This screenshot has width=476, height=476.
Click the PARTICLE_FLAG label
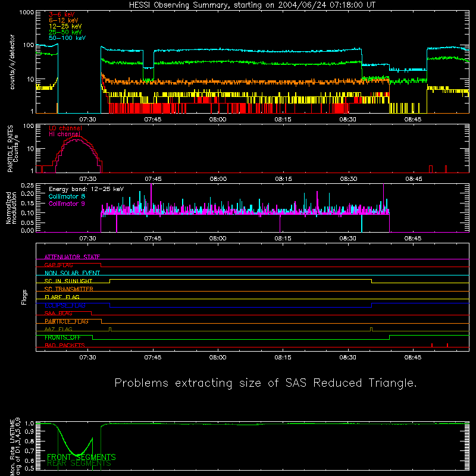click(67, 321)
